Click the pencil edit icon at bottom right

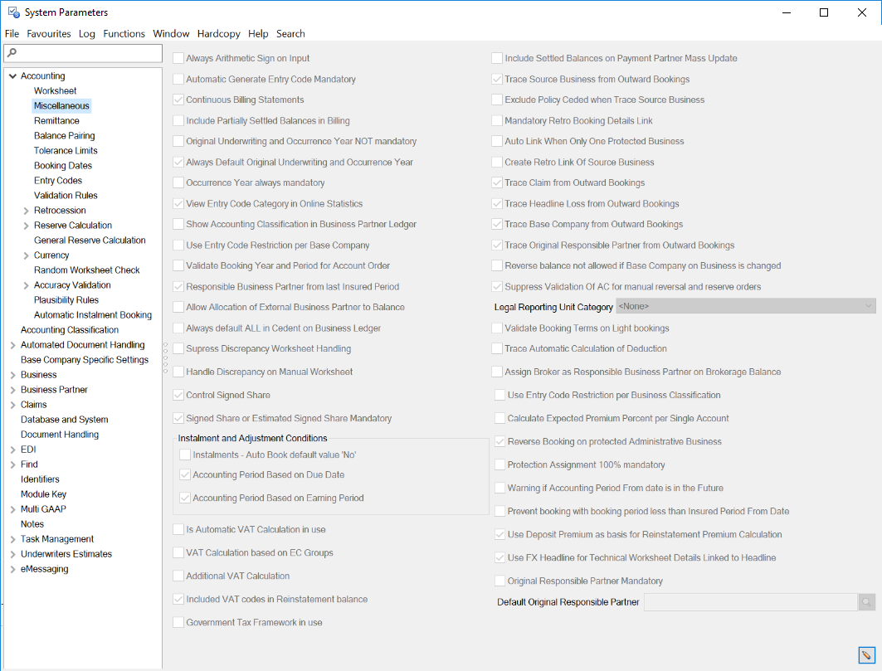pos(867,655)
